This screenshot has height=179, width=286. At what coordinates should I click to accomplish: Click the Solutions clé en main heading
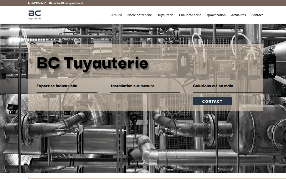point(213,86)
